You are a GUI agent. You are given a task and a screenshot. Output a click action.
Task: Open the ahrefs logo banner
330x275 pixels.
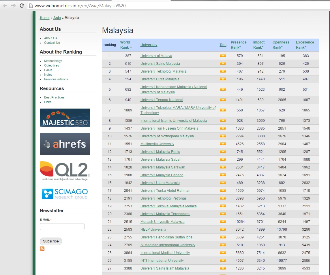point(65,144)
